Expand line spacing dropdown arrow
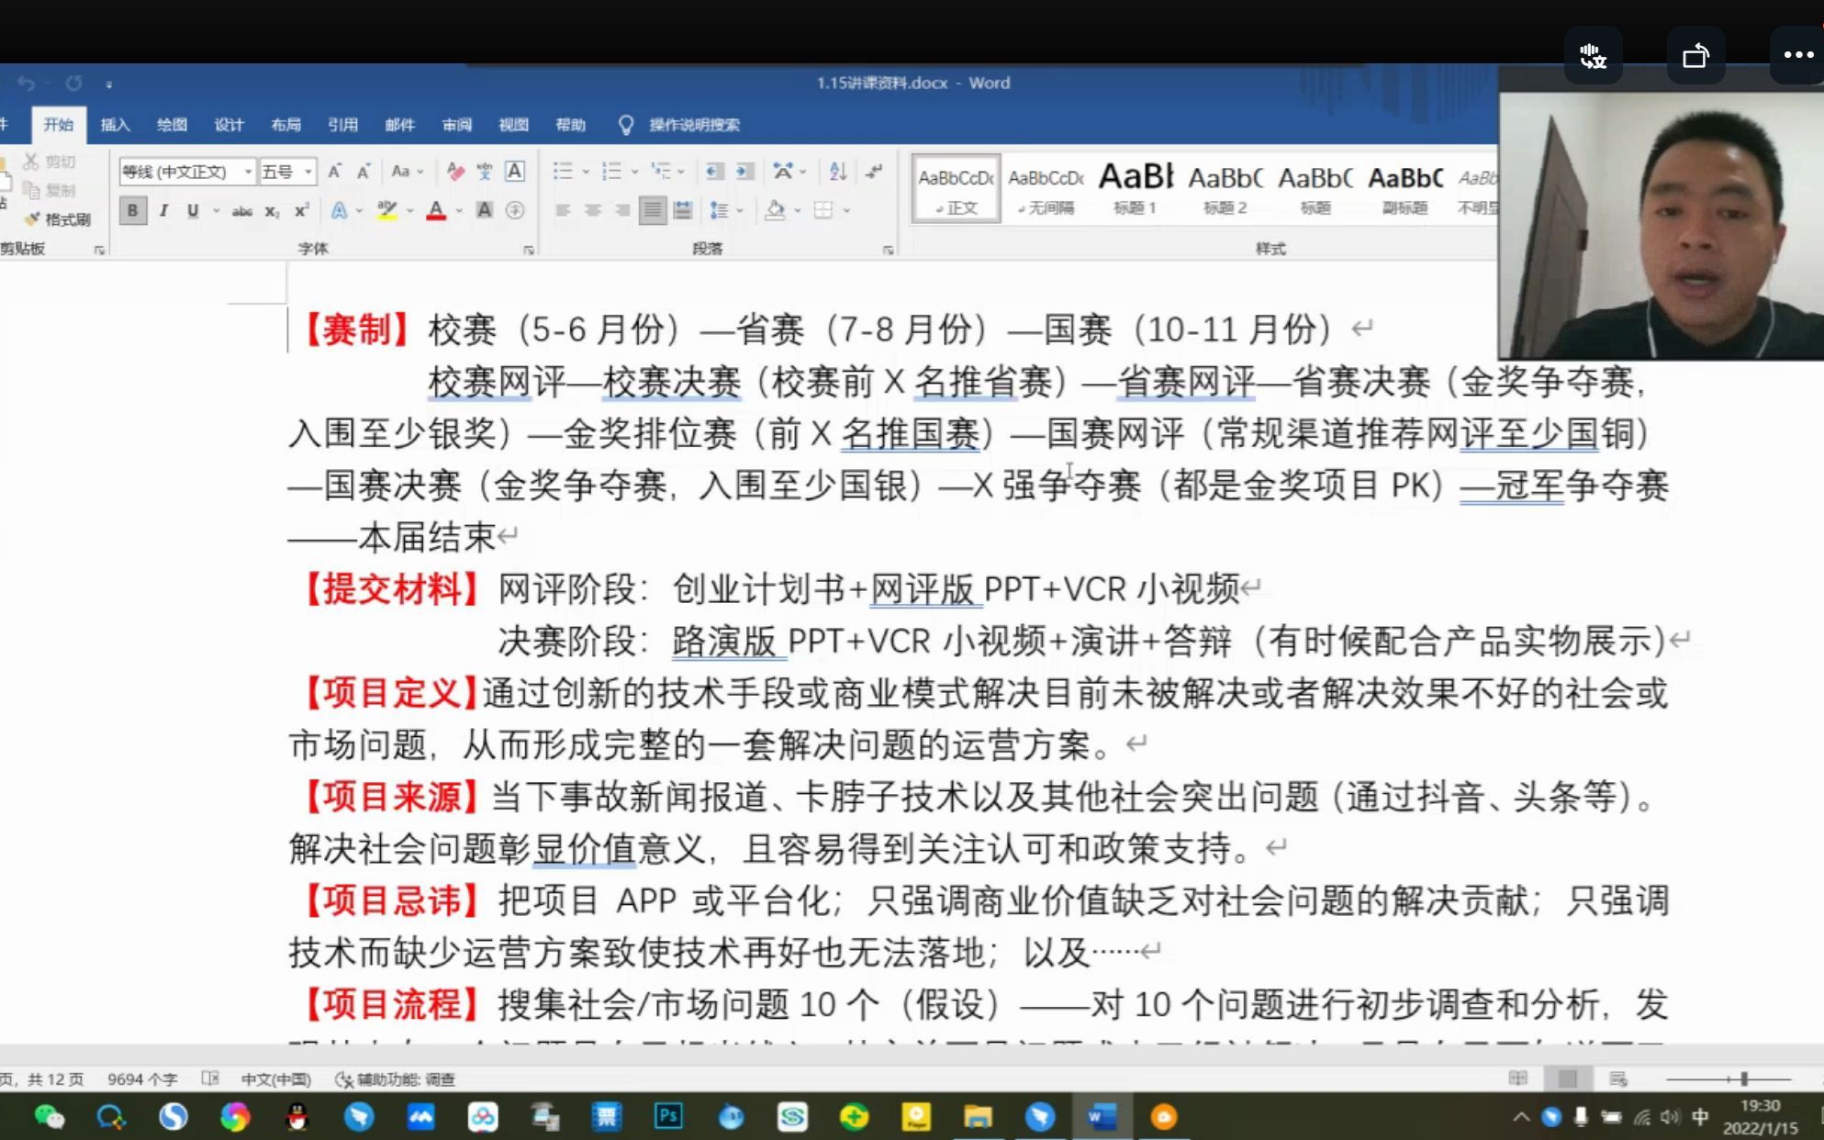 [740, 211]
